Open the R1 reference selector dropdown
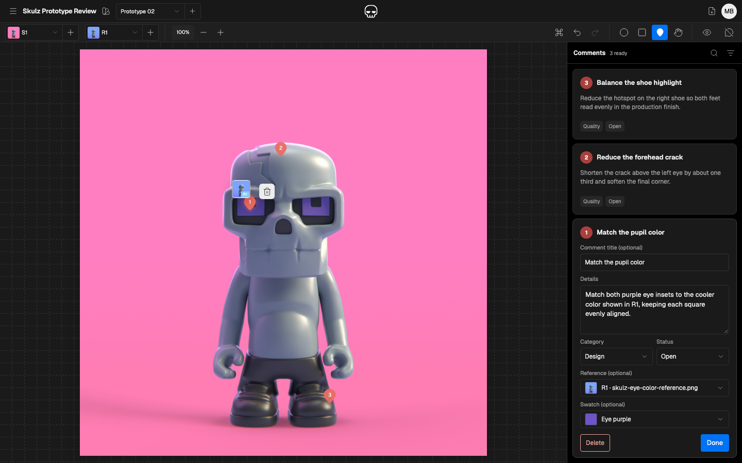Viewport: 742px width, 463px height. tap(114, 32)
